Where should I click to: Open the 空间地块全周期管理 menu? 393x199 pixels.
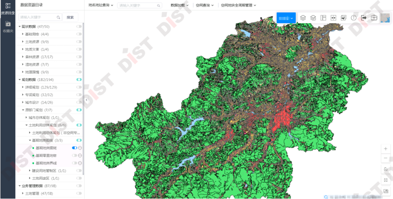click(238, 5)
